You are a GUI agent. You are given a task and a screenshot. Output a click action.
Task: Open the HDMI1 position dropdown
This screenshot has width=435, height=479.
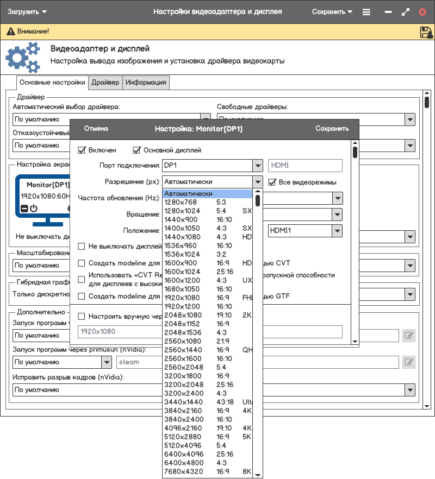[337, 231]
